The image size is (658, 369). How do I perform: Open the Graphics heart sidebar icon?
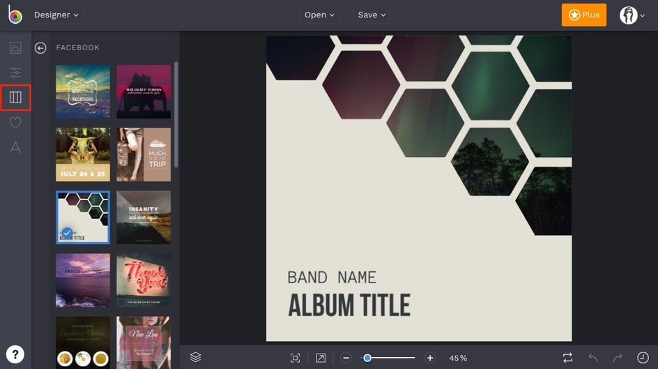15,123
